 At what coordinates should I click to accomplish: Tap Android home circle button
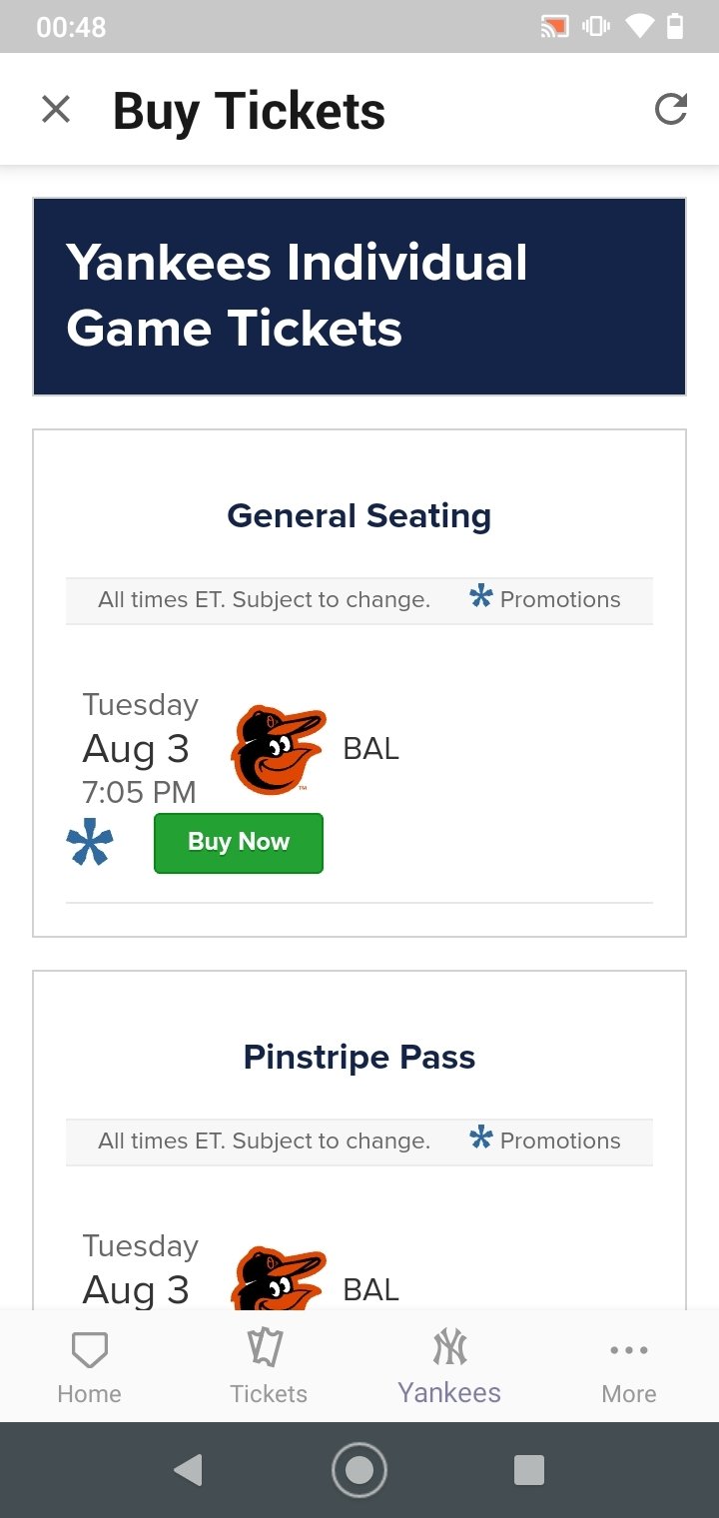tap(359, 1470)
